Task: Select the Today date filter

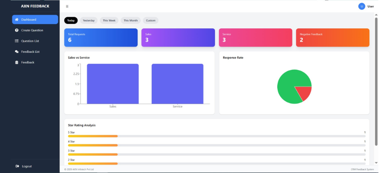Action: pos(71,21)
